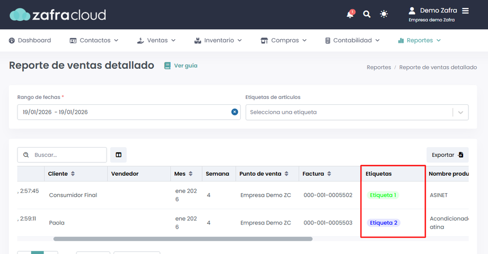Click the Compras chevron arrow

tap(304, 40)
